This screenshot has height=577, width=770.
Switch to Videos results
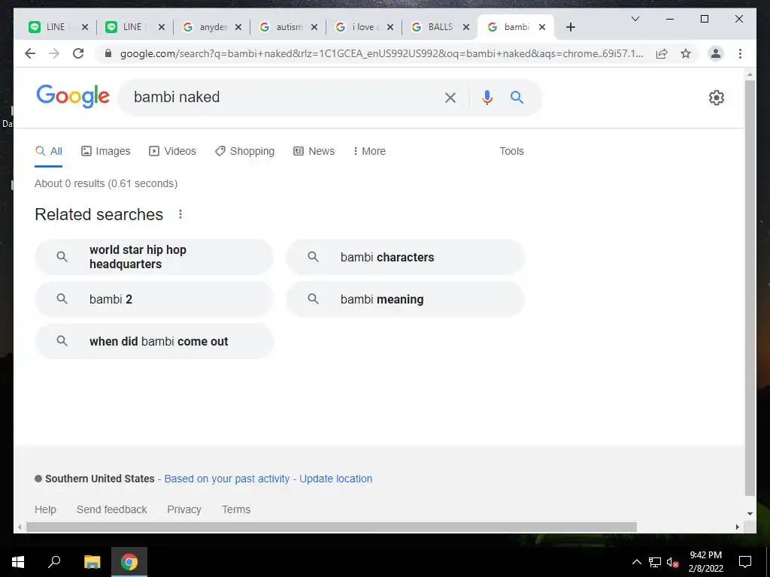pos(172,151)
